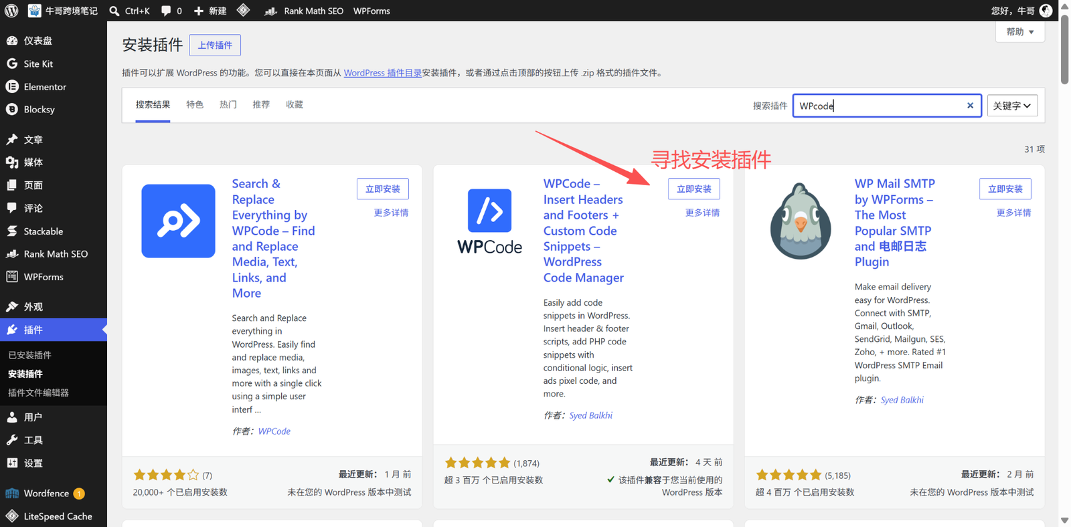The width and height of the screenshot is (1071, 527).
Task: Open 插件文件编辑器 submenu item
Action: point(38,393)
